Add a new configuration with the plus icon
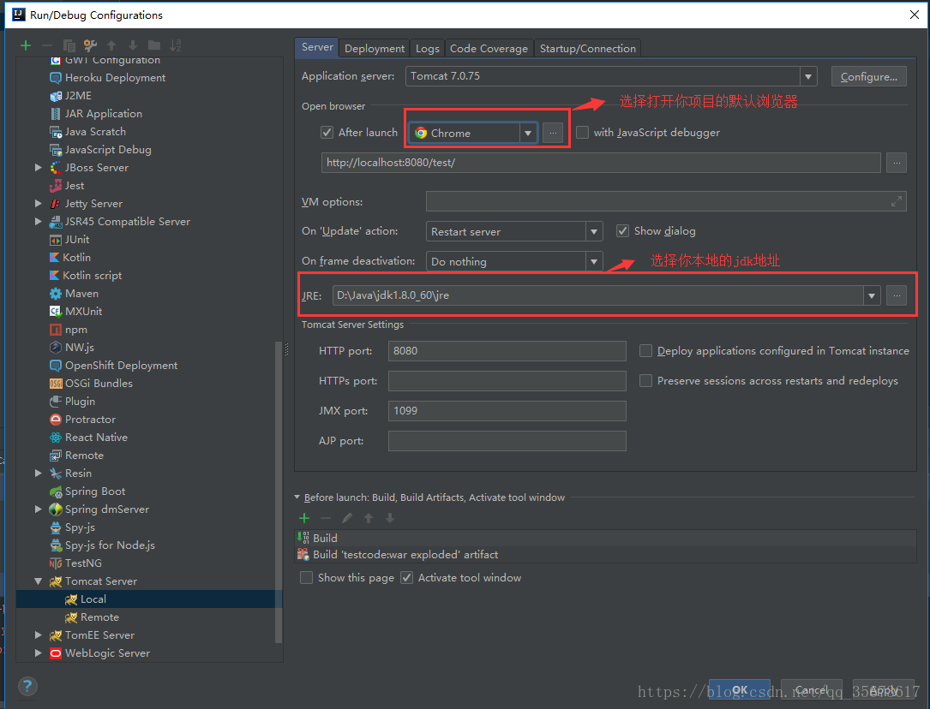The width and height of the screenshot is (930, 709). point(26,45)
